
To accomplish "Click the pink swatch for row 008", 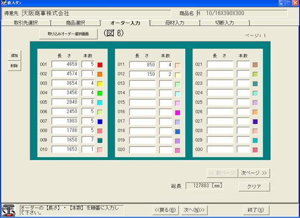I will point(100,131).
